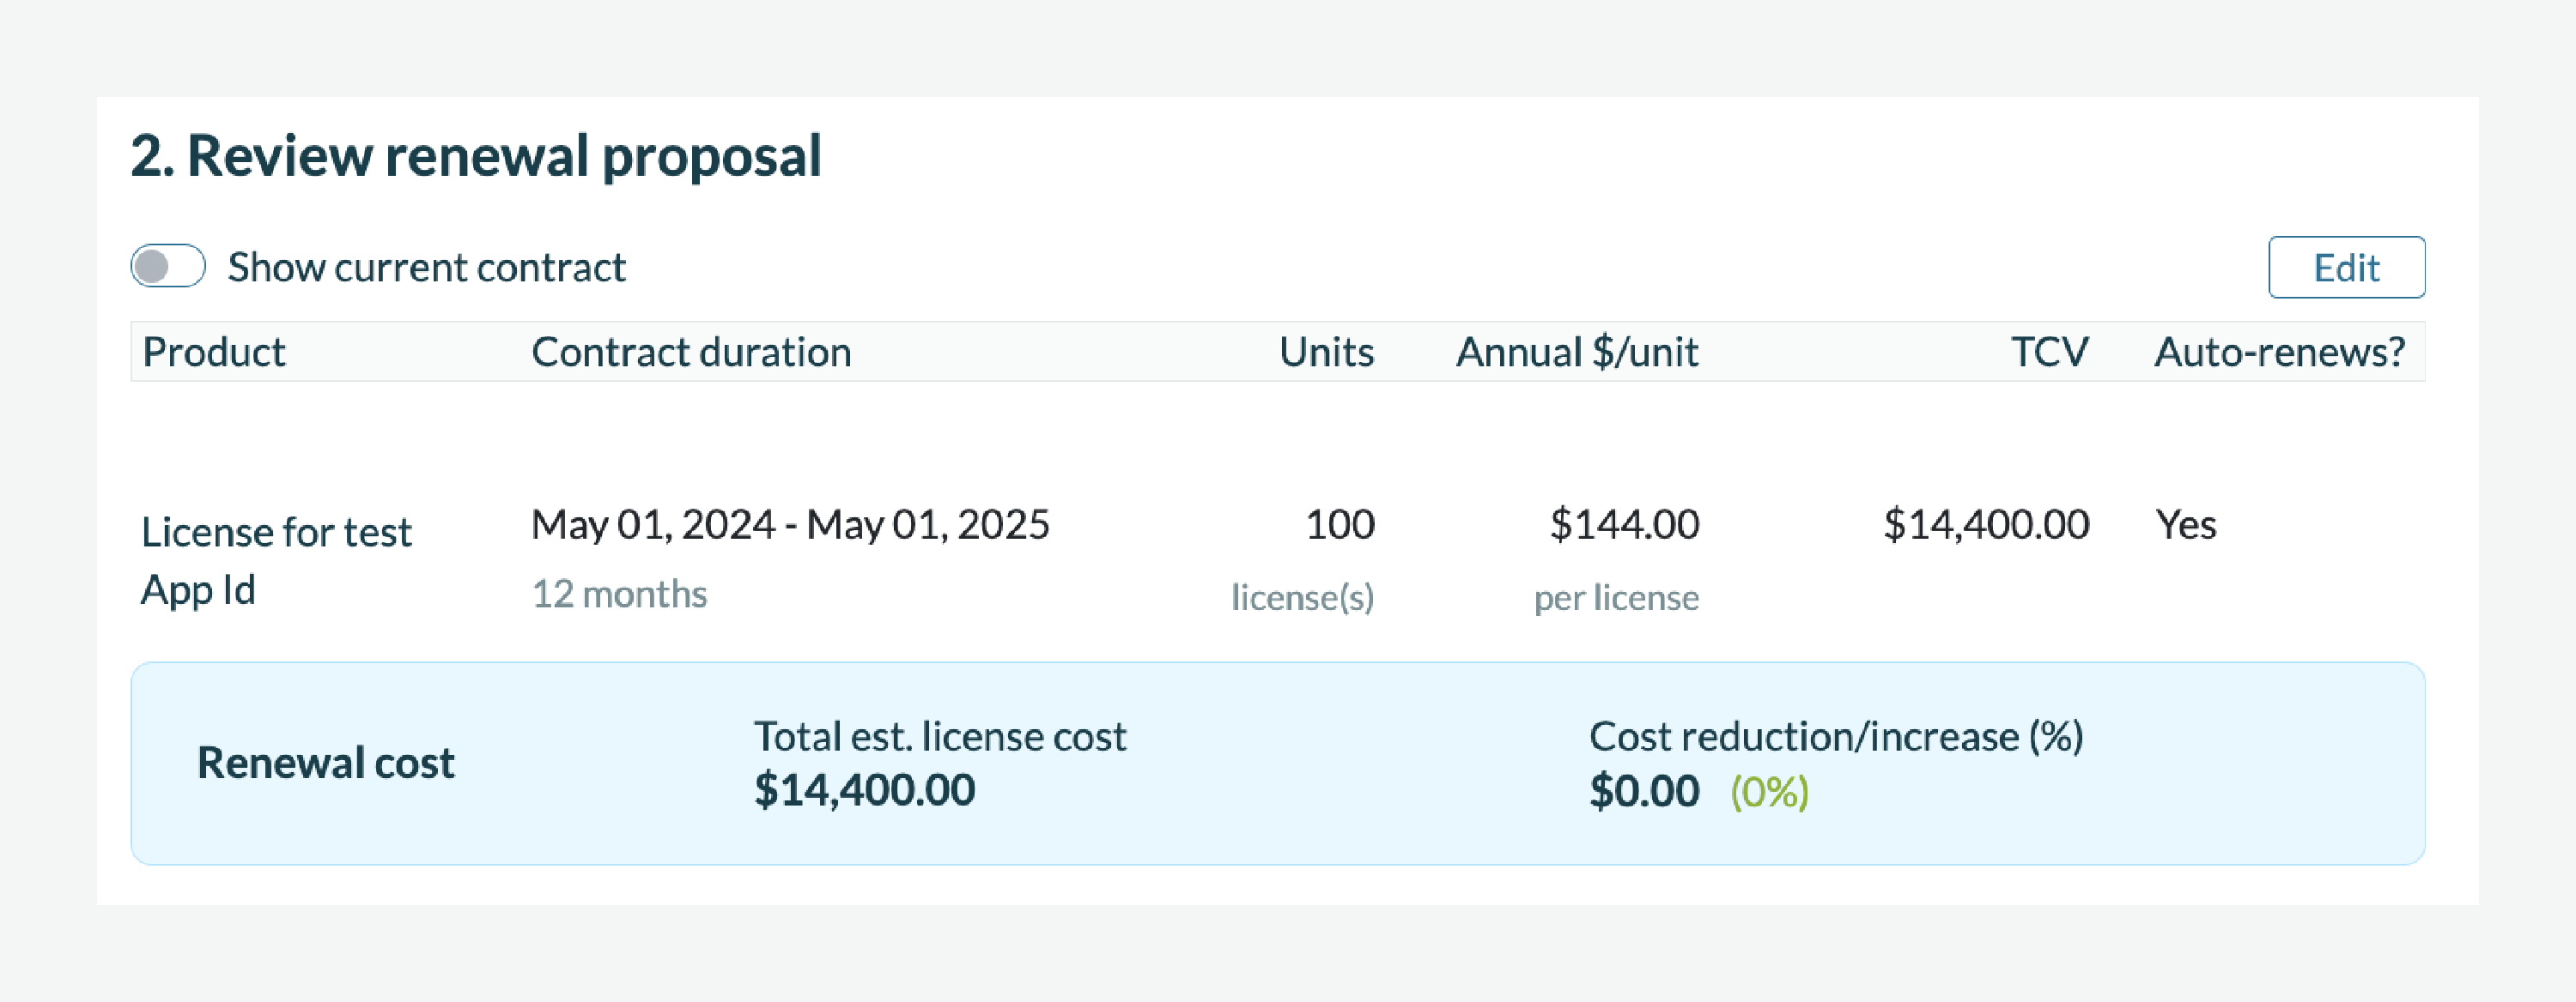The image size is (2576, 1002).
Task: Click the Review renewal proposal heading
Action: pos(476,156)
